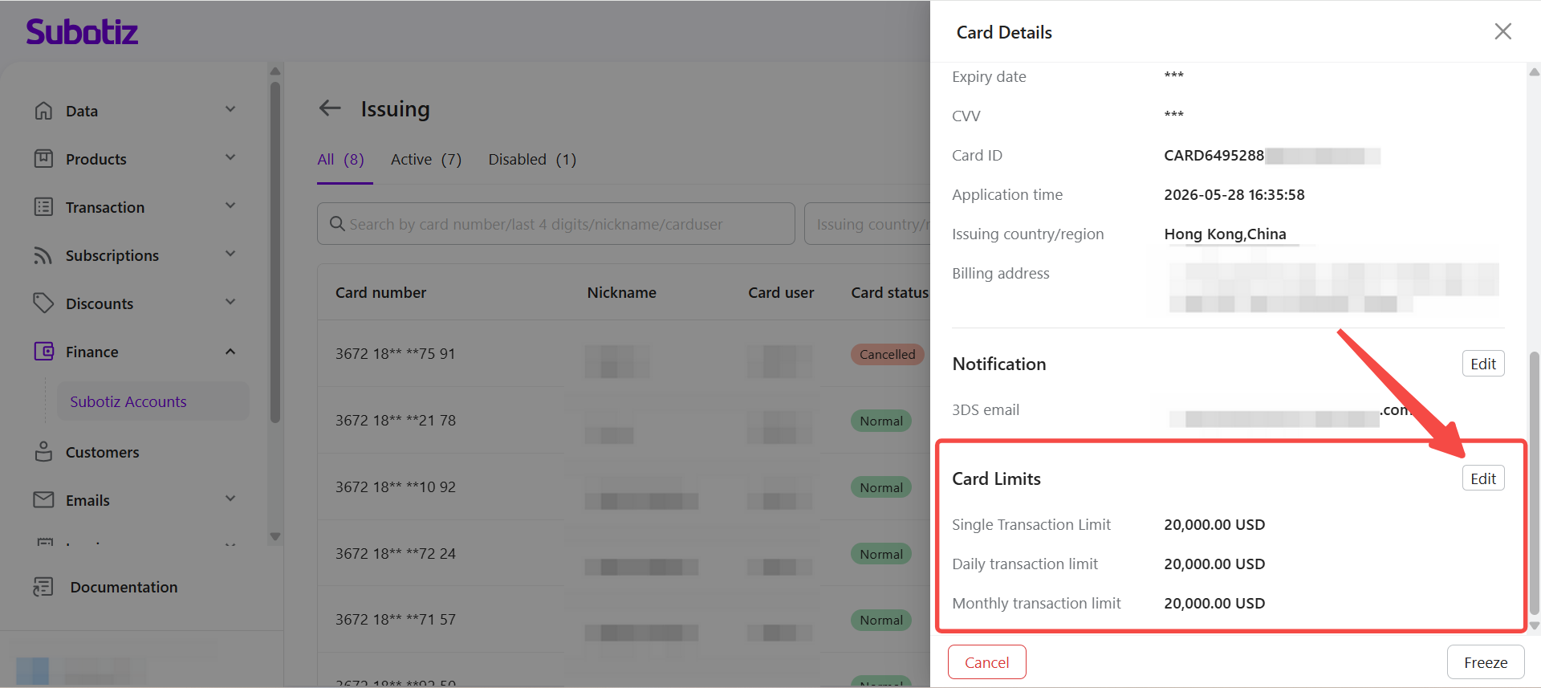Click the Subotiz logo
This screenshot has height=688, width=1541.
coord(82,32)
